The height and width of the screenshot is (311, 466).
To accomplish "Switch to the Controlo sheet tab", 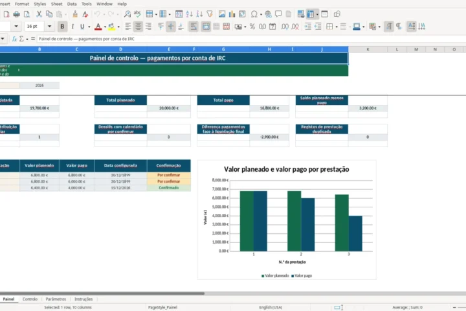I will pos(30,299).
